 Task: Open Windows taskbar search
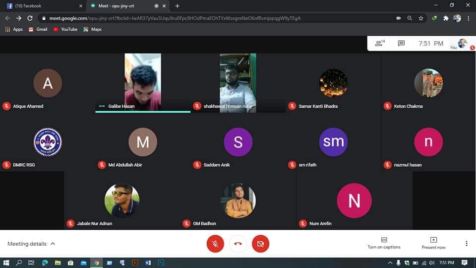point(19,263)
